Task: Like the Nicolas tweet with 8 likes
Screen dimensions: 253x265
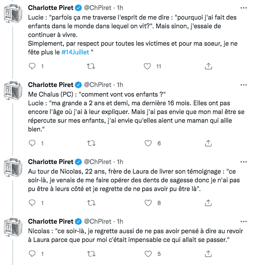Action: (148, 203)
